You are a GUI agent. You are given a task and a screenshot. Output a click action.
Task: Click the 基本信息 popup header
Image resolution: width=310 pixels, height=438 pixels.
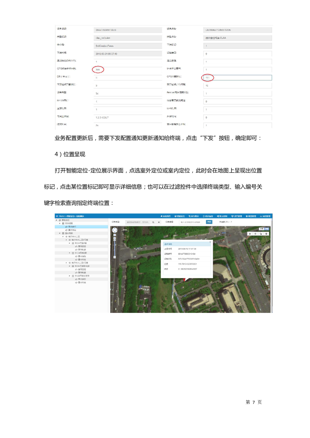click(187, 244)
